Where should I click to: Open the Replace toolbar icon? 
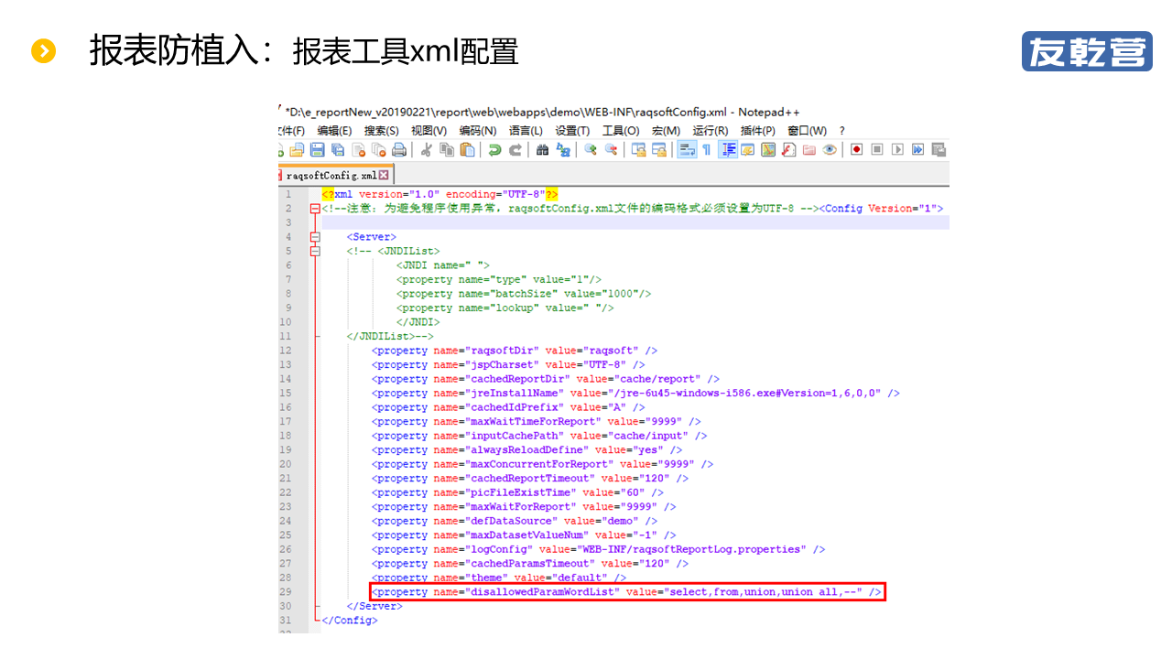coord(563,150)
